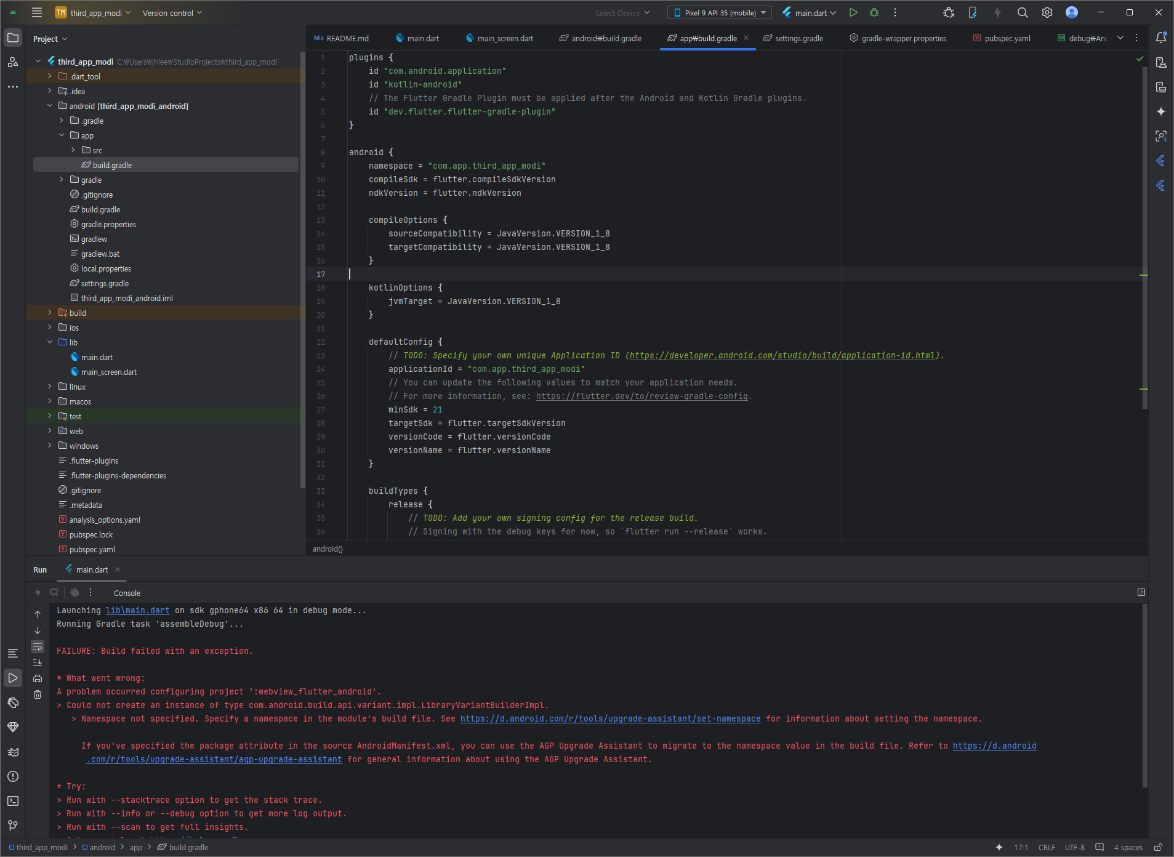Viewport: 1174px width, 857px height.
Task: Switch to the README.md tab
Action: coord(342,38)
